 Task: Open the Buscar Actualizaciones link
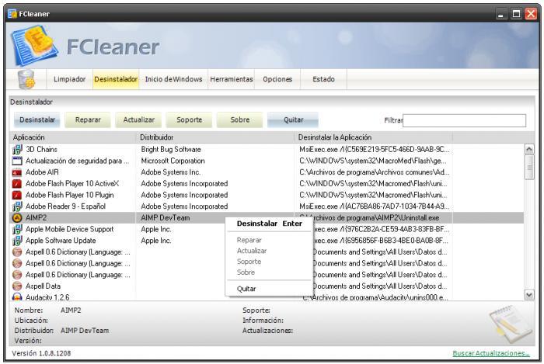(x=491, y=354)
